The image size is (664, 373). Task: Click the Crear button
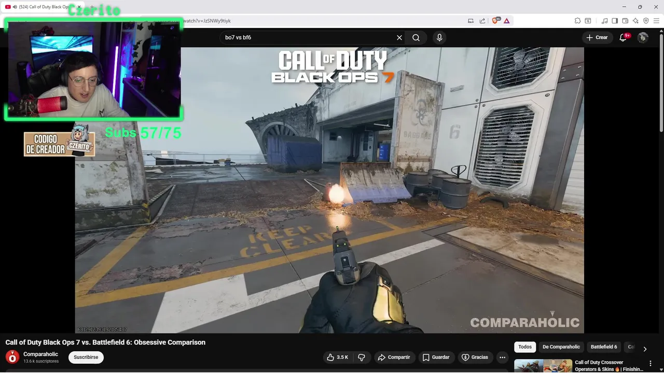tap(597, 37)
